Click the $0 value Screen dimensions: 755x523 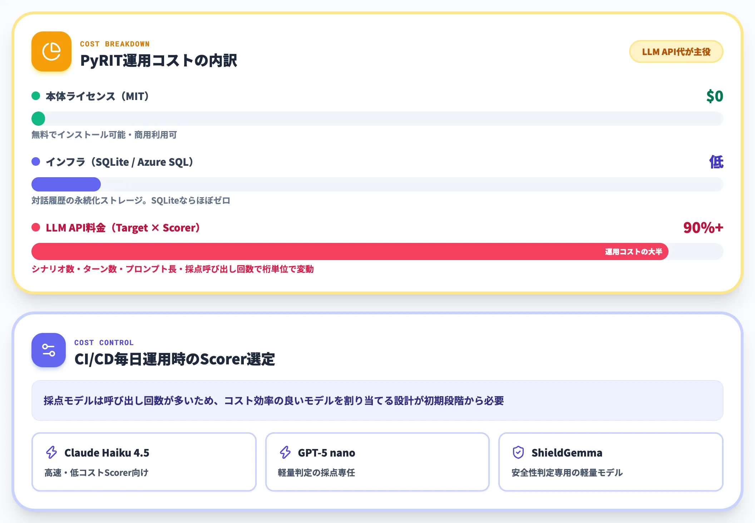(715, 96)
